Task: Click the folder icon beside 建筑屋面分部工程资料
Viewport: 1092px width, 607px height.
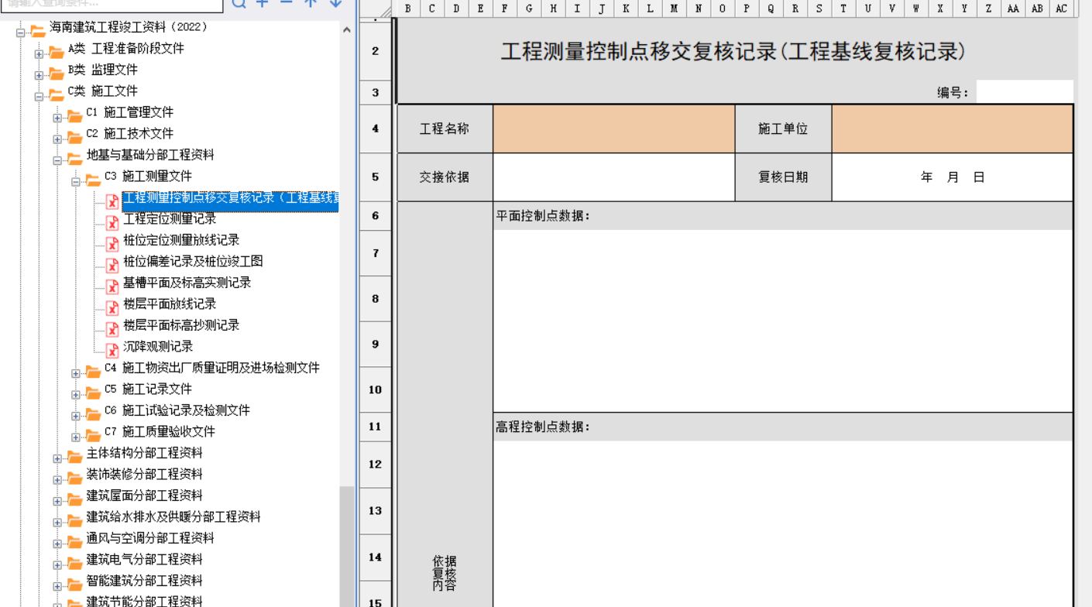Action: [x=74, y=499]
